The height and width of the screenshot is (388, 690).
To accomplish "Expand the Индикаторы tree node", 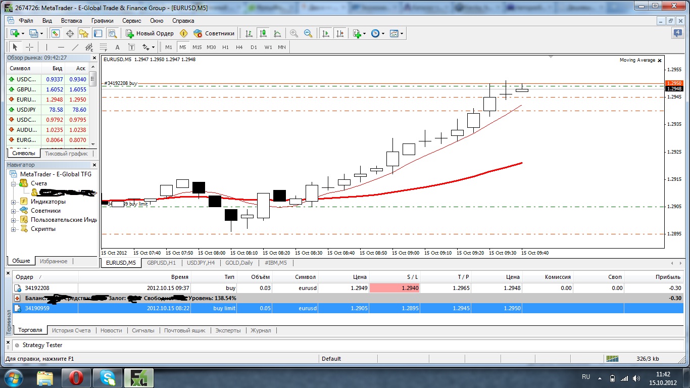I will [13, 202].
